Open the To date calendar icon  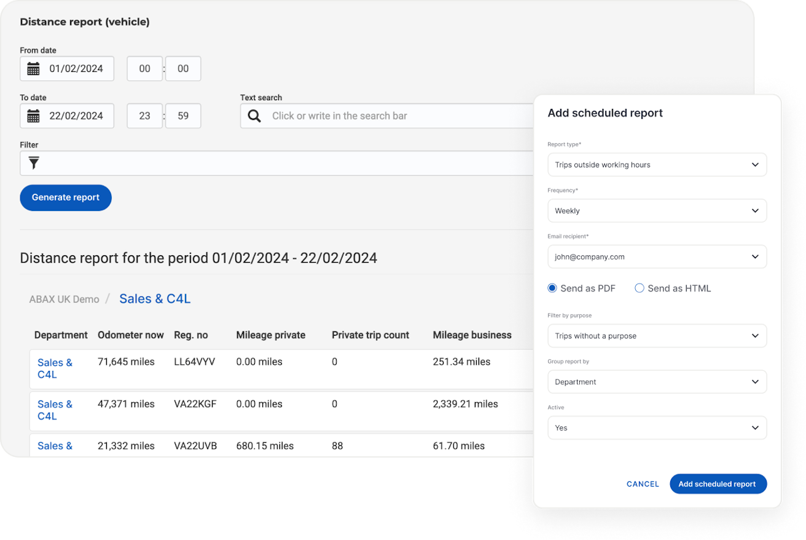[x=33, y=116]
